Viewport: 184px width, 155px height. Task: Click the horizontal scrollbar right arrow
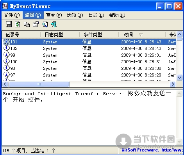pyautogui.click(x=173, y=84)
